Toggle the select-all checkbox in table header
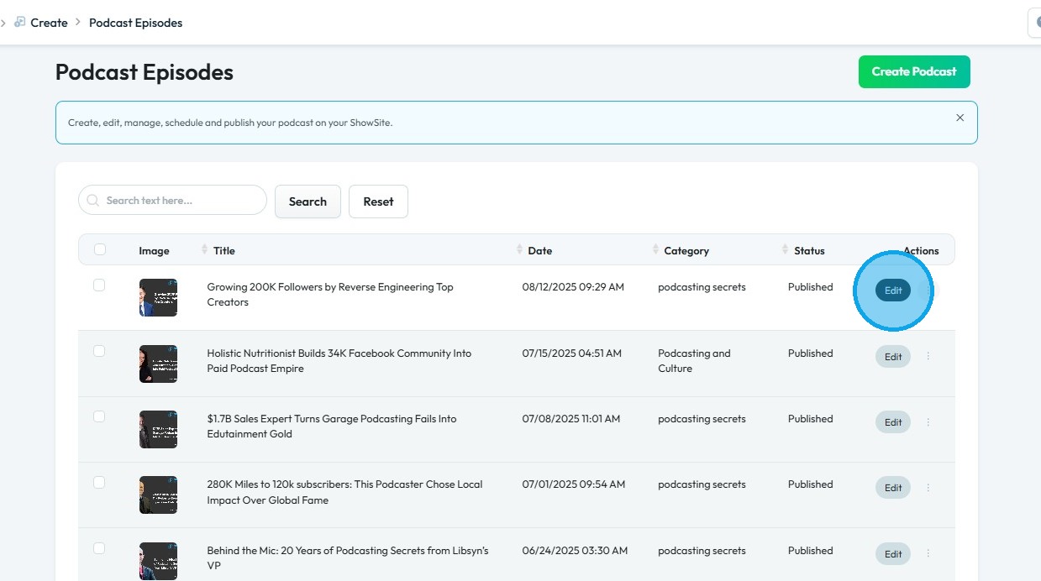 tap(100, 249)
